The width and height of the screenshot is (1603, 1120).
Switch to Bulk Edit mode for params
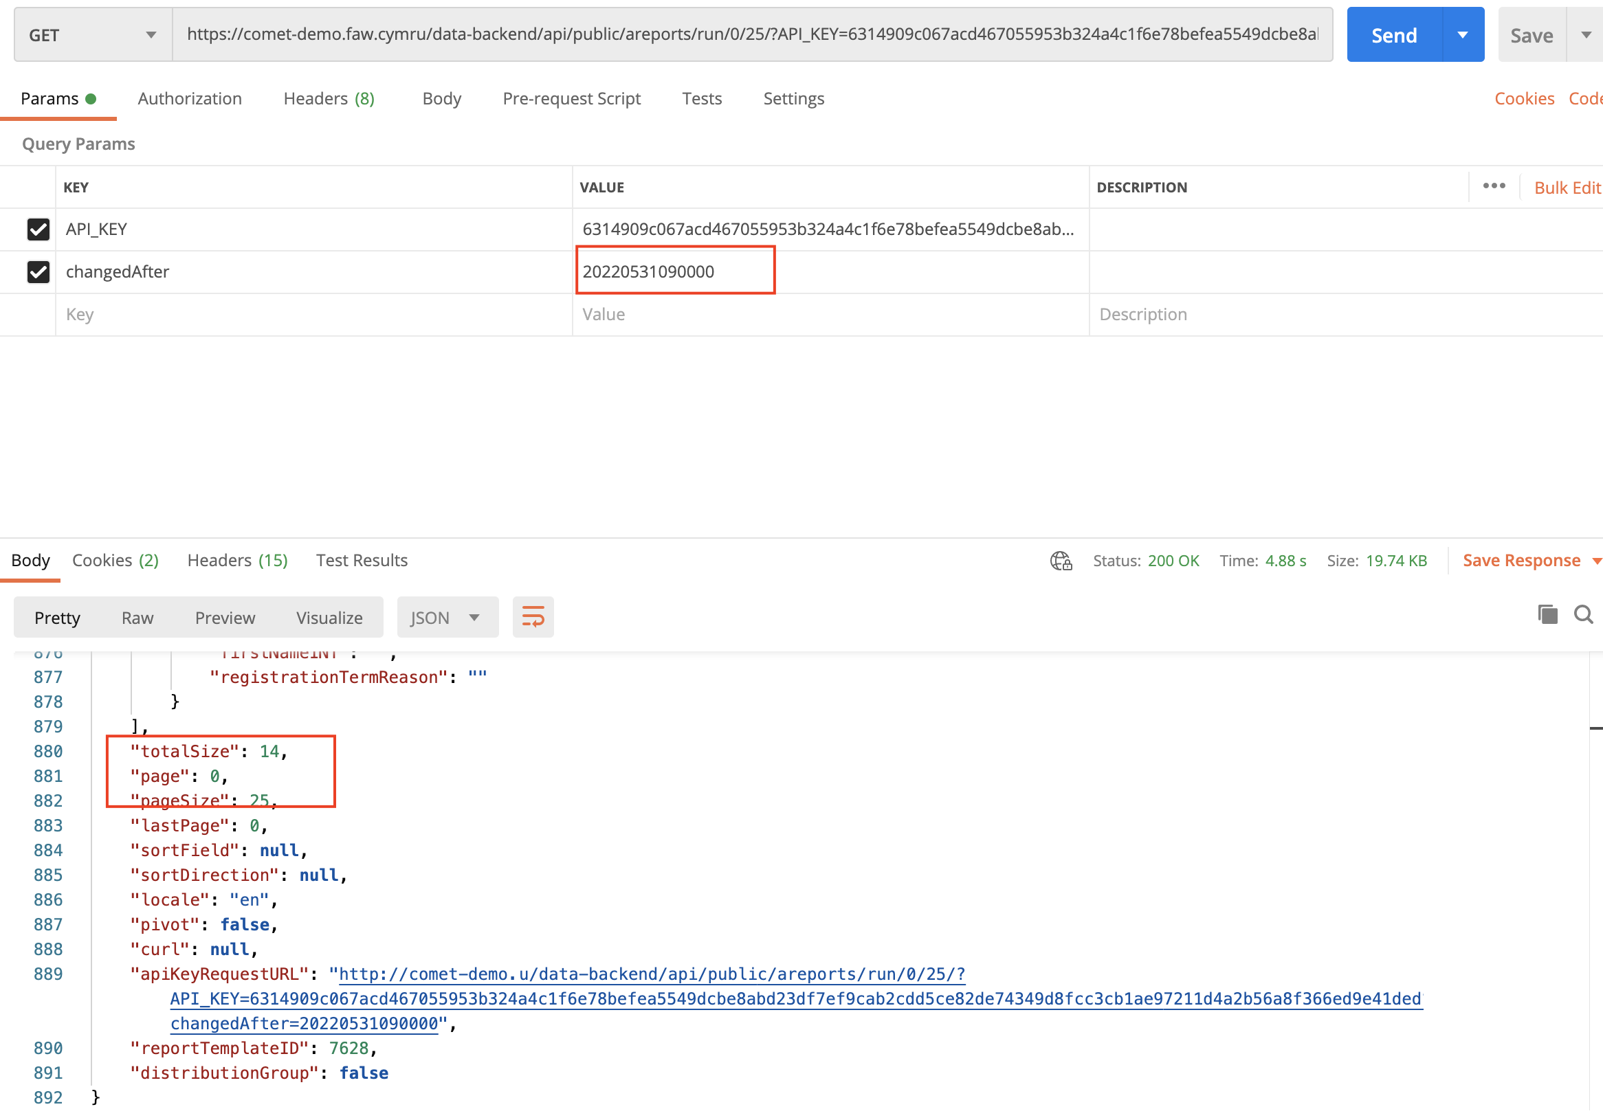tap(1567, 186)
